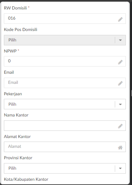Expand the Provinsi Kantor dropdown arrow
The image size is (132, 185).
click(x=120, y=168)
